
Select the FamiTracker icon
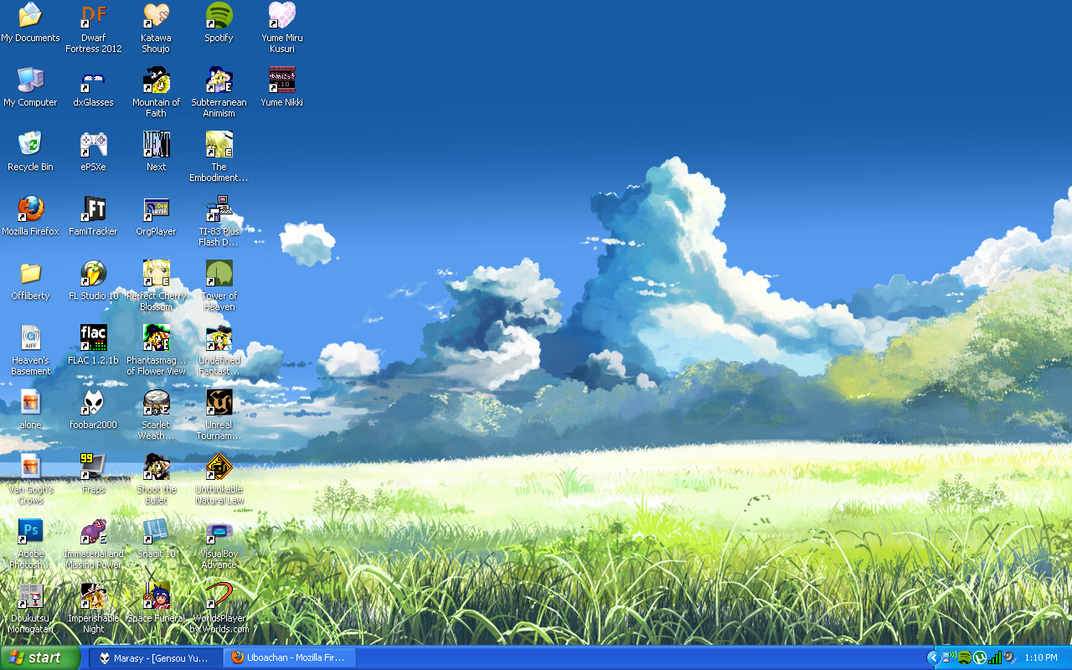(94, 209)
